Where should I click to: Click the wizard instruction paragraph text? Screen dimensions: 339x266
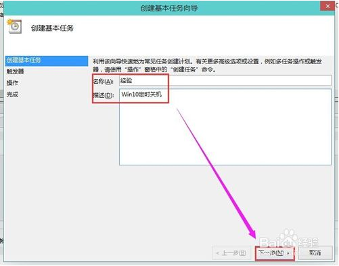pos(207,65)
